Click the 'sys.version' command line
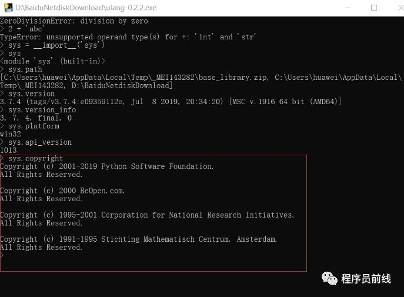The width and height of the screenshot is (404, 297). click(x=27, y=94)
